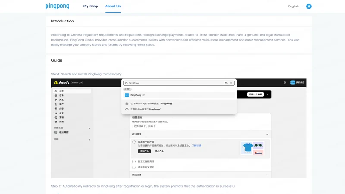Collapse the 在线销售 section chevron
Viewport: 345px width, 194px height.
(x=267, y=134)
